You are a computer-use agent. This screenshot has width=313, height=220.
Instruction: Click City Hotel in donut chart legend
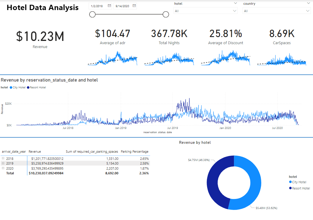[299, 182]
